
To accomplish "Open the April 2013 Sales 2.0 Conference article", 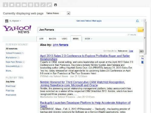I will coord(85,57).
